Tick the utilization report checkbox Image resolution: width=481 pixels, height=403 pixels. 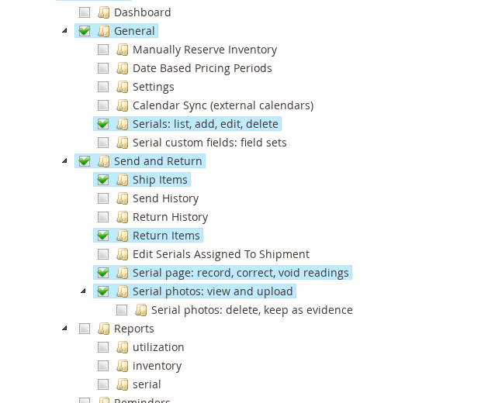click(103, 347)
